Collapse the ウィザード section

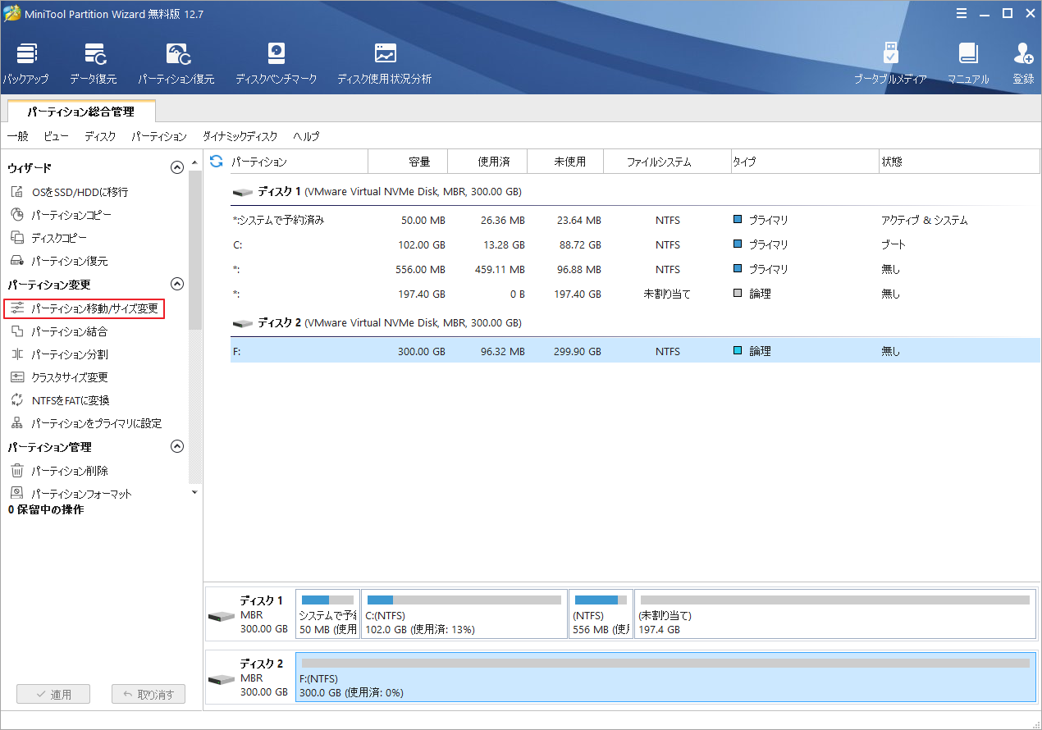176,167
